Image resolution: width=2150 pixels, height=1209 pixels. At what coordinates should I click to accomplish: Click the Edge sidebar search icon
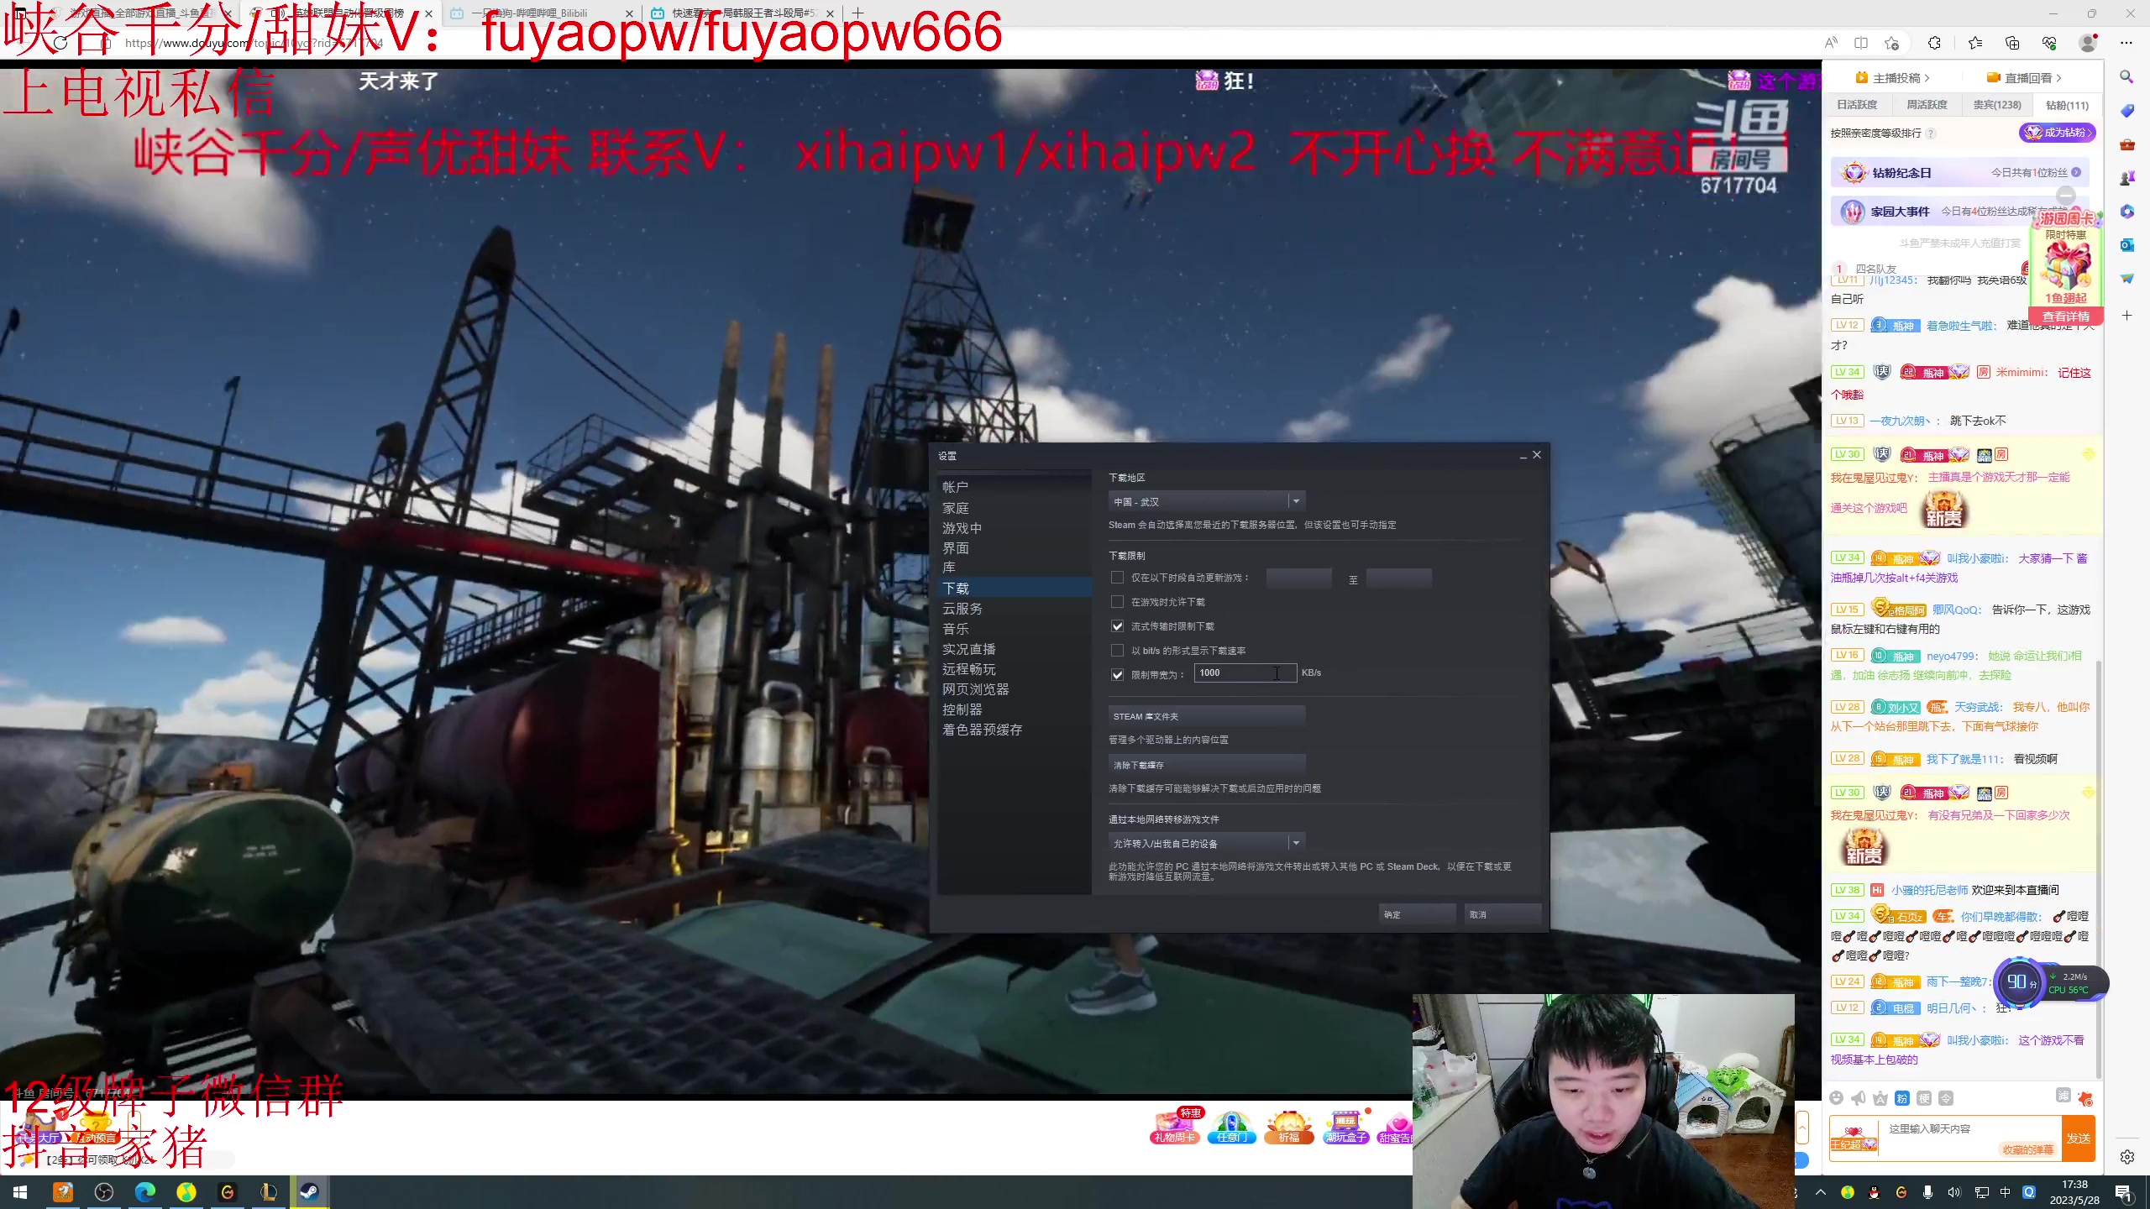click(x=2126, y=77)
